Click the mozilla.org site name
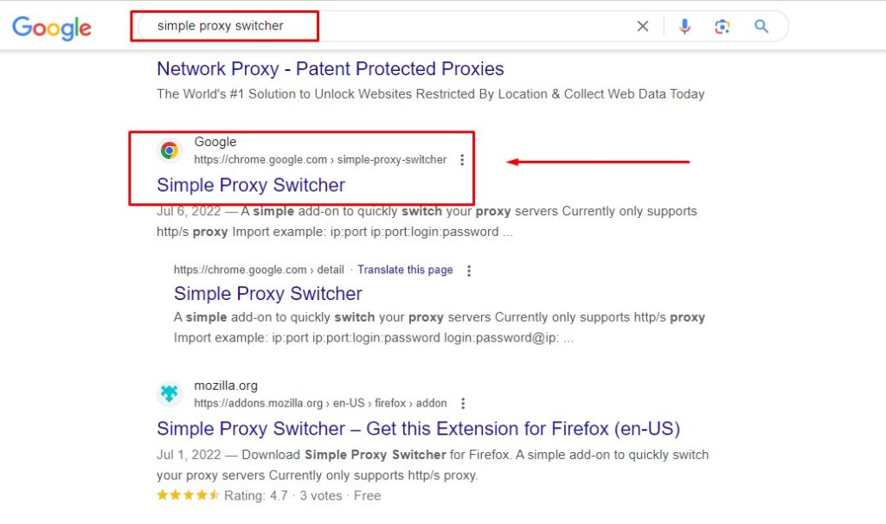 point(226,386)
